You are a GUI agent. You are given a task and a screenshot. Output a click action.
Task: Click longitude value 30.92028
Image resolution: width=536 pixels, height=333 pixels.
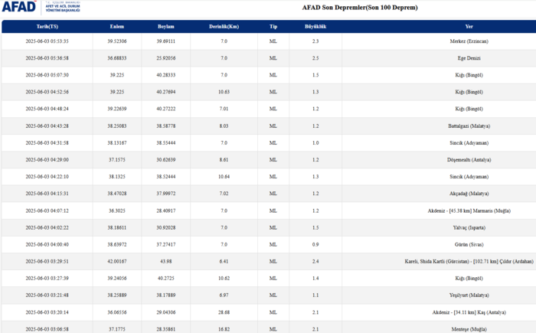pyautogui.click(x=166, y=227)
